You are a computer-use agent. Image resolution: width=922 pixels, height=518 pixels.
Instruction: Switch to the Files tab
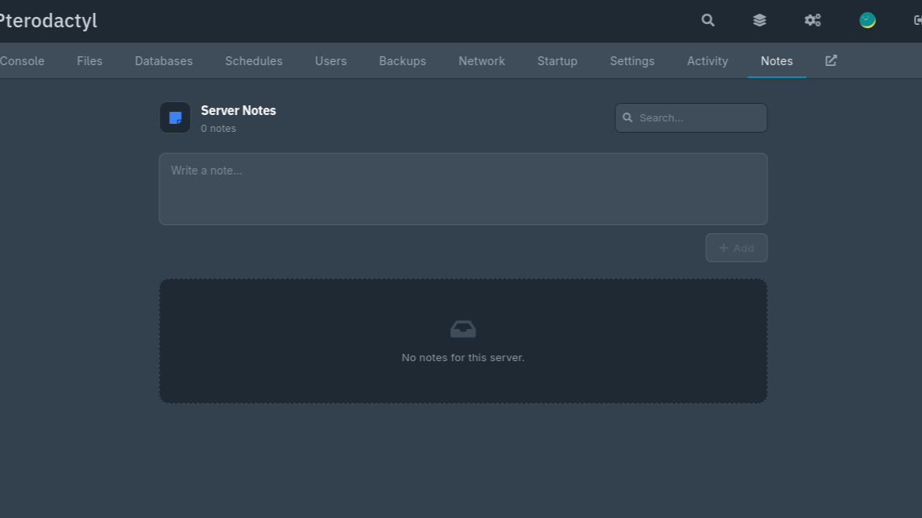(89, 61)
